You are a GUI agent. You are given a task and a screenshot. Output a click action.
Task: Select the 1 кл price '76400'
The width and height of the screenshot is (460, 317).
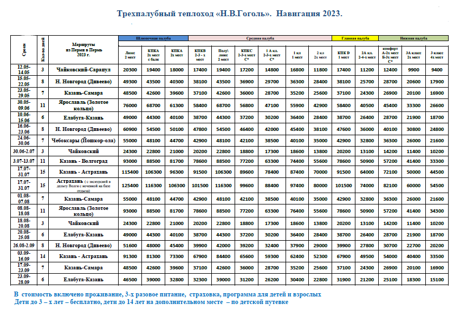(x=297, y=211)
